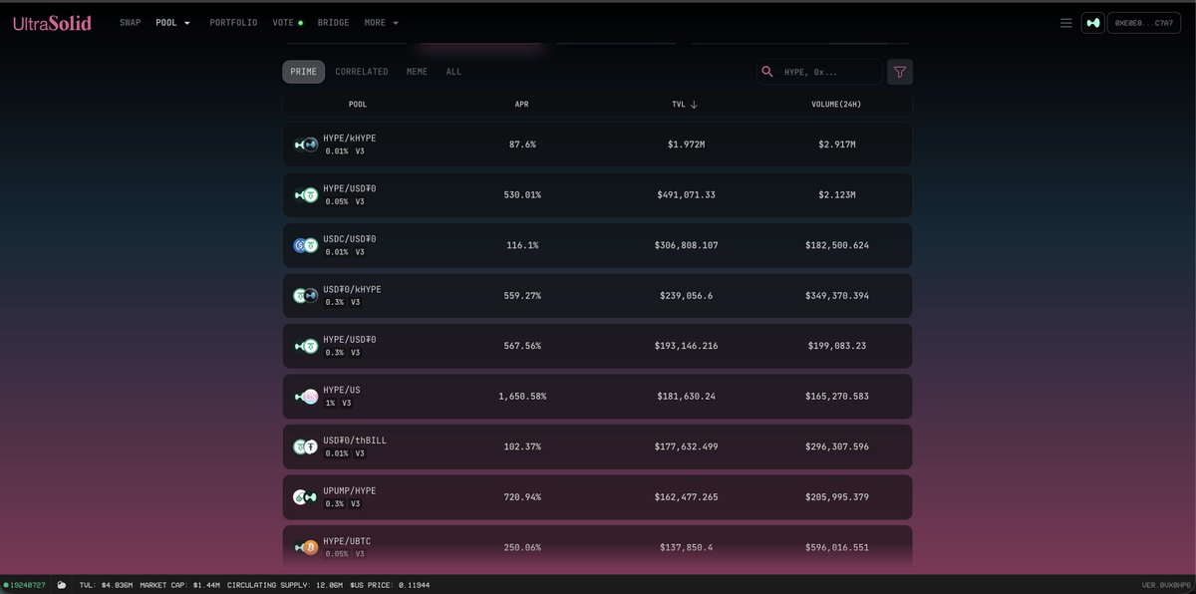1196x594 pixels.
Task: Open the POOL dropdown menu
Action: point(173,22)
